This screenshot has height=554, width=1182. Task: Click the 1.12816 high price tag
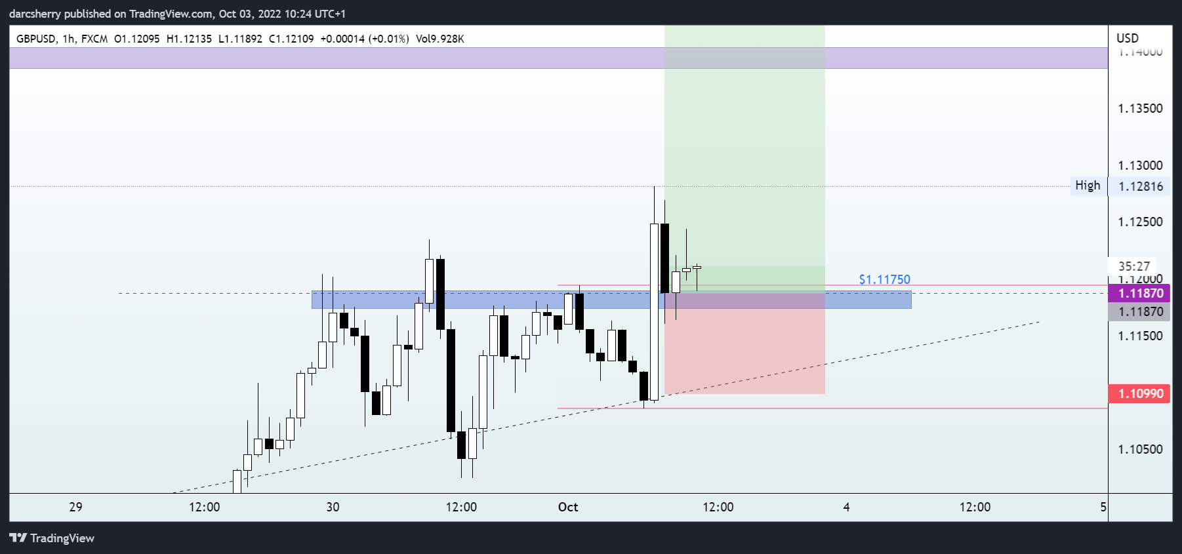1141,186
